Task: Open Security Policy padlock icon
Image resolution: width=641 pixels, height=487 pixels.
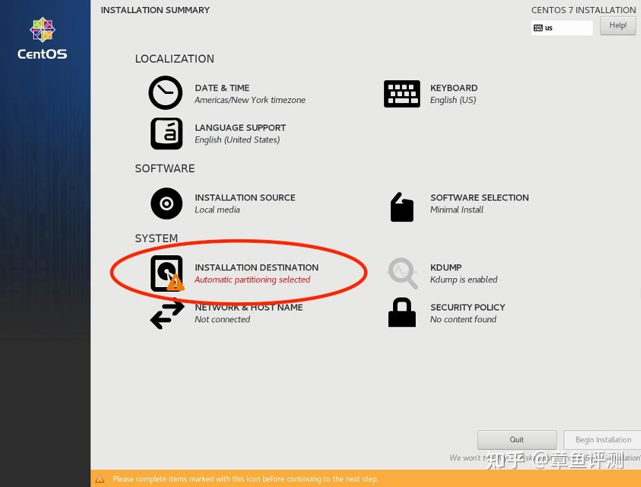Action: [x=402, y=312]
